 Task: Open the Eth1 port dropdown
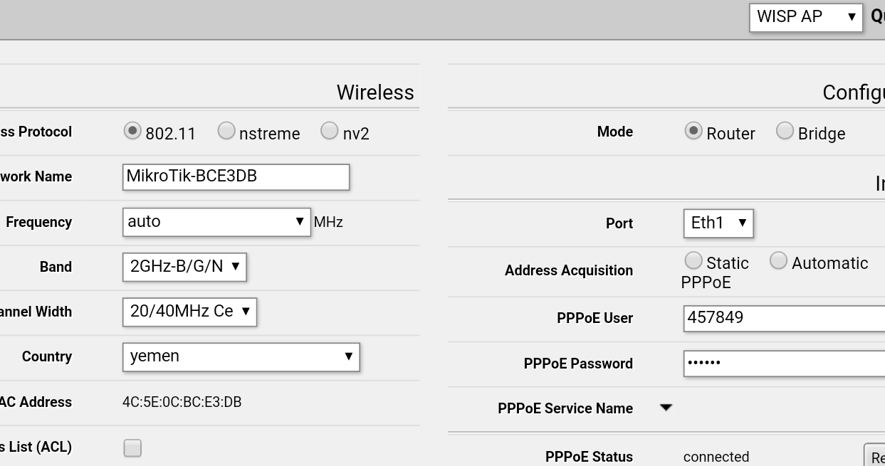pyautogui.click(x=718, y=223)
